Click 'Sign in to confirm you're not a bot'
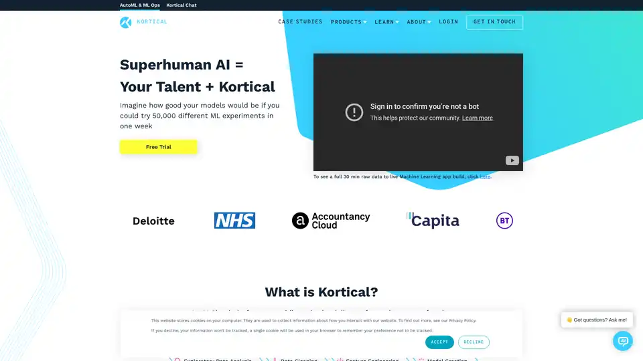The width and height of the screenshot is (643, 361). coord(425,106)
